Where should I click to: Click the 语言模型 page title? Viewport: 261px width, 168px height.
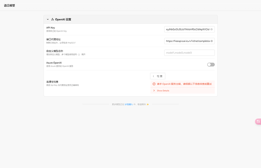point(9,6)
